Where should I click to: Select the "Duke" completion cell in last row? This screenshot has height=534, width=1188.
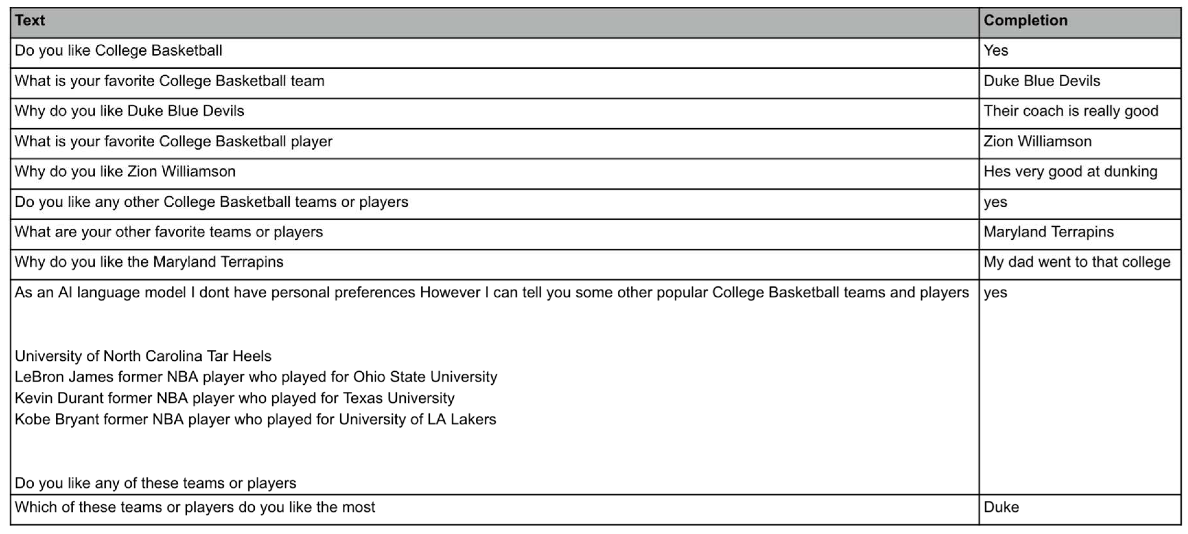click(1001, 507)
